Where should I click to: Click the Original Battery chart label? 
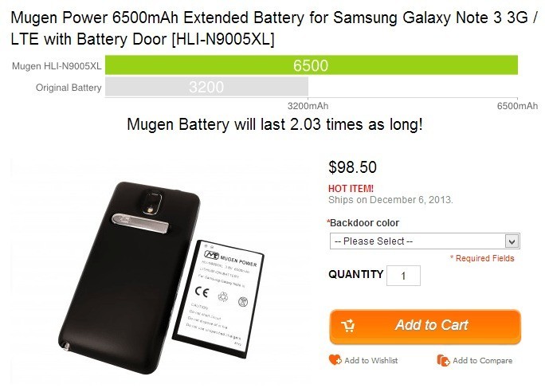click(x=69, y=88)
